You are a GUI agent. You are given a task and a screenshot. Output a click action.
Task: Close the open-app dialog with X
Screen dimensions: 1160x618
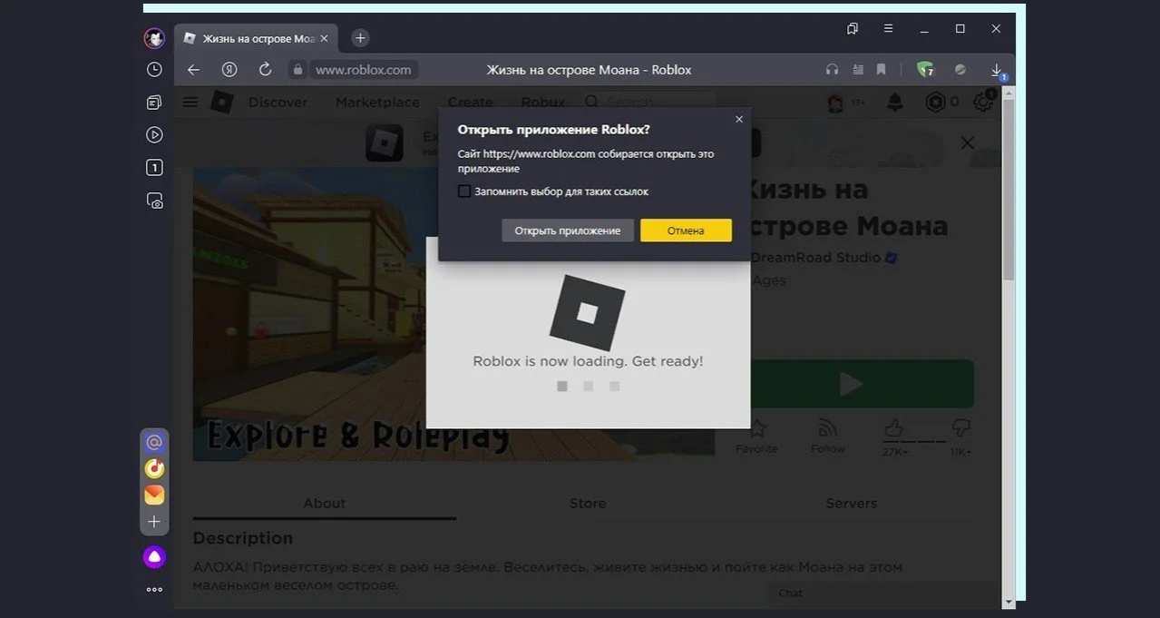[x=739, y=120]
